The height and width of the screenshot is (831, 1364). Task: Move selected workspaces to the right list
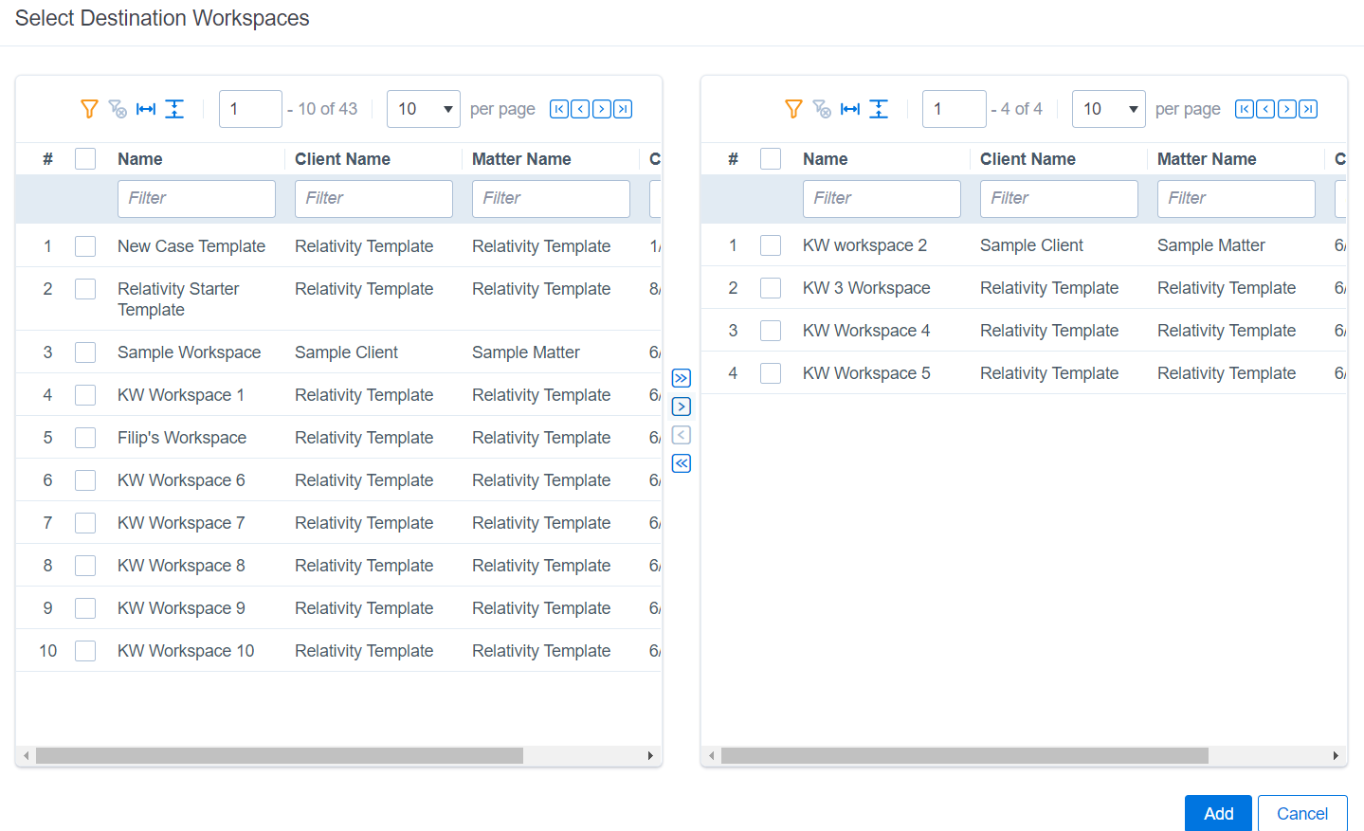(682, 406)
